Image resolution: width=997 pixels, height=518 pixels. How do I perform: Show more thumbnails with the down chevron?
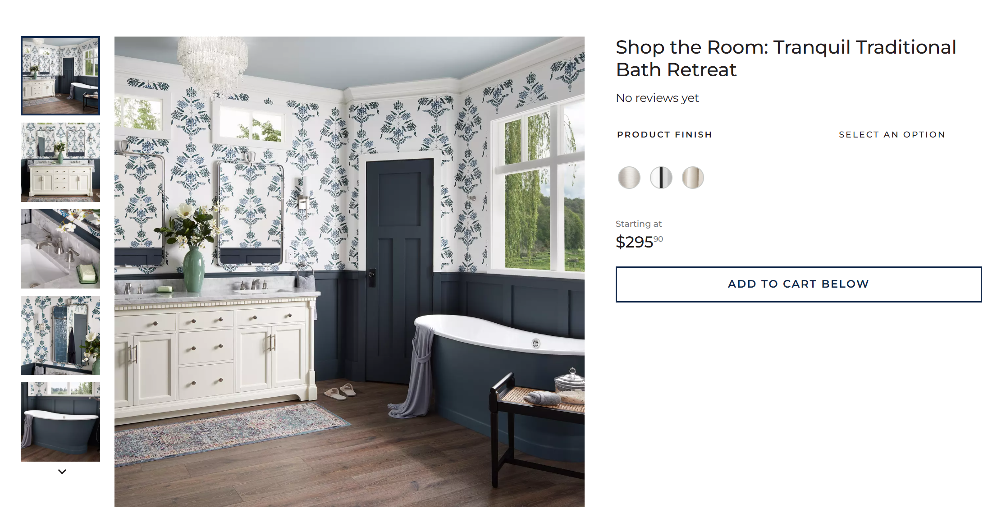(x=62, y=472)
